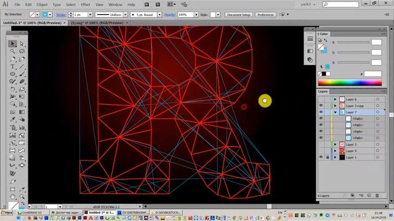Select the Selection (black arrow) tool
This screenshot has width=394, height=221.
[12, 44]
